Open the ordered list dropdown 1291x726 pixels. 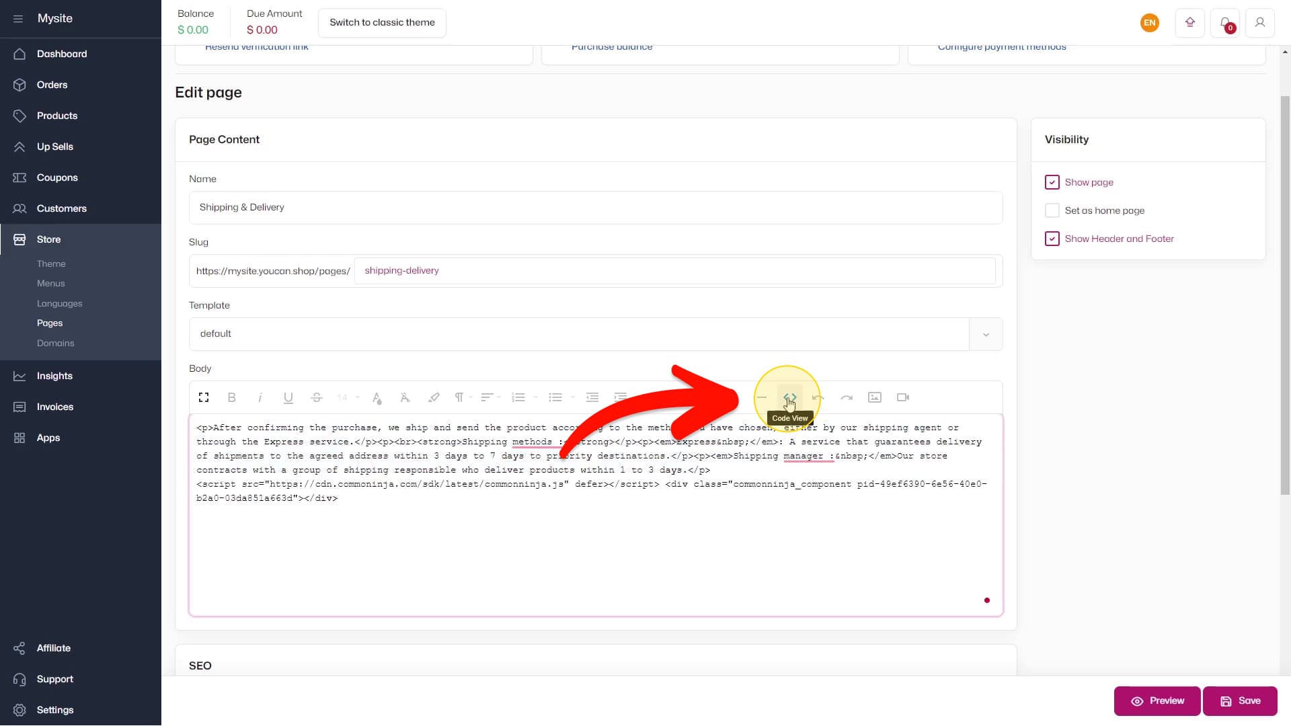coord(524,397)
